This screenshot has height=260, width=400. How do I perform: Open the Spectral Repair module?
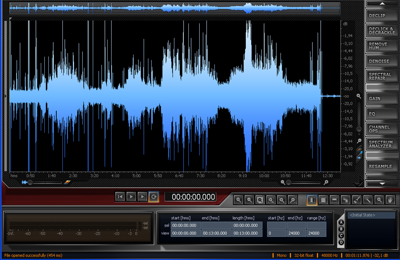pos(382,76)
